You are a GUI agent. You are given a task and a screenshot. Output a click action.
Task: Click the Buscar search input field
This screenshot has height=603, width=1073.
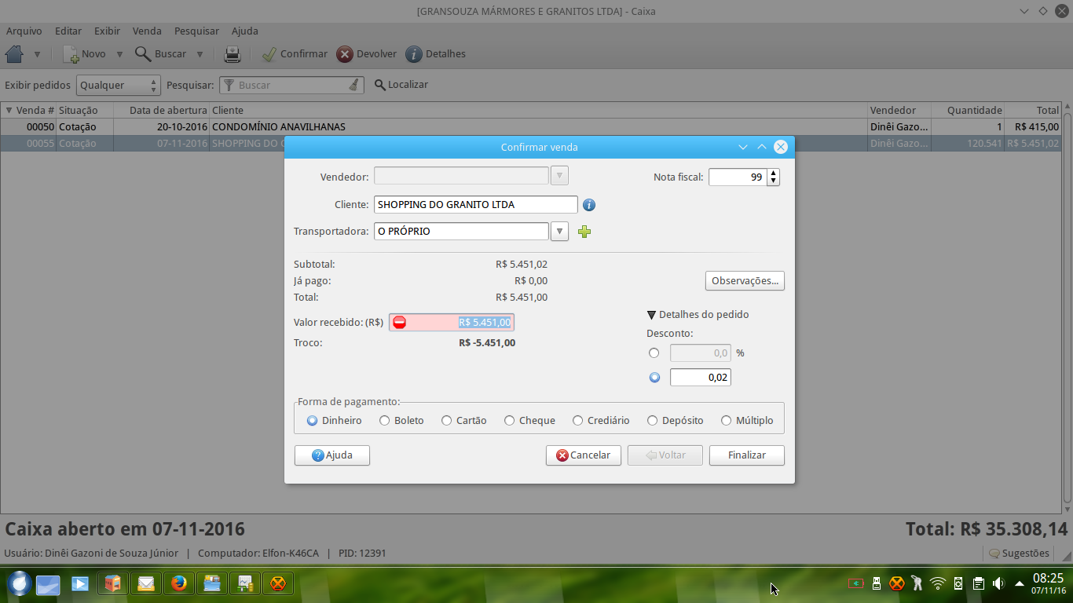coord(291,85)
